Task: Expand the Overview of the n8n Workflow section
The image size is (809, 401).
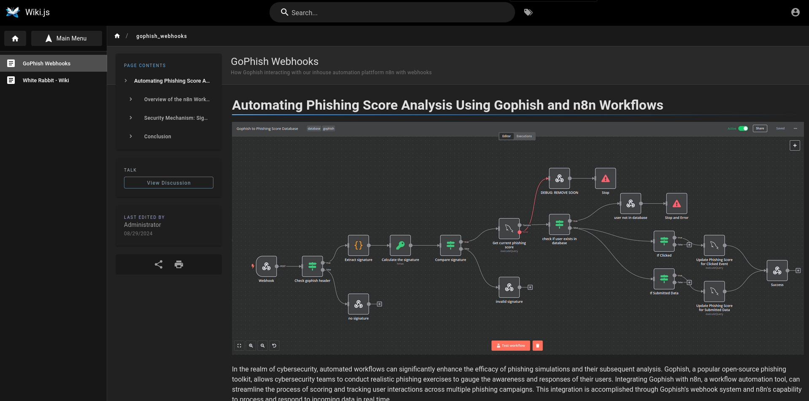Action: (x=131, y=99)
